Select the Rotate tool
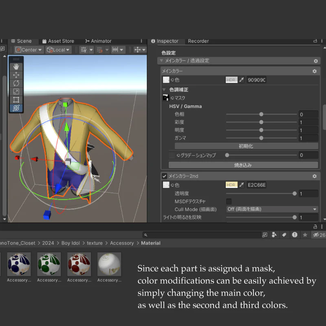The height and width of the screenshot is (326, 326). pyautogui.click(x=16, y=83)
